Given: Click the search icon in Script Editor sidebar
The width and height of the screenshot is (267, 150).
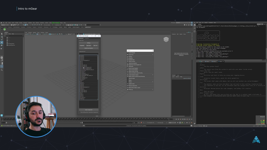Looking at the screenshot, I should [x=194, y=28].
